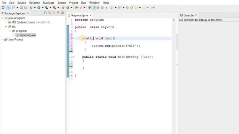Collapse the src folder node
The height and width of the screenshot is (134, 239).
[x=6, y=26]
